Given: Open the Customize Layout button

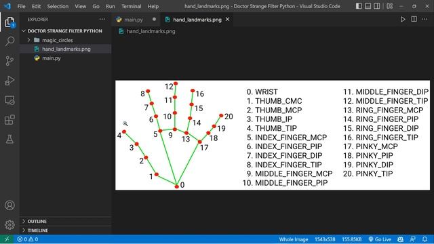Looking at the screenshot, I should (x=390, y=6).
